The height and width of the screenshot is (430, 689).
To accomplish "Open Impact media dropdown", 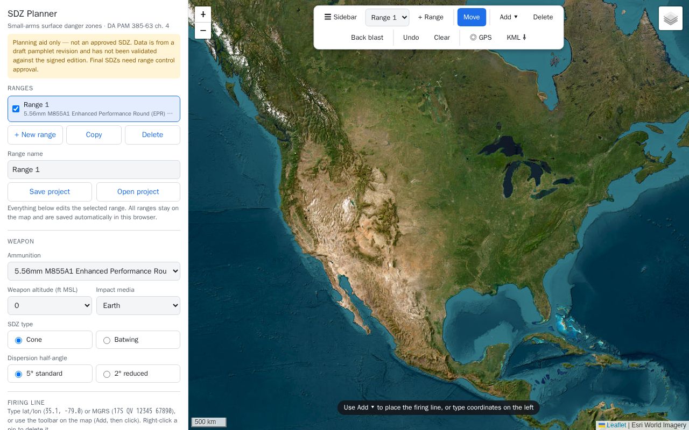I will (x=138, y=305).
